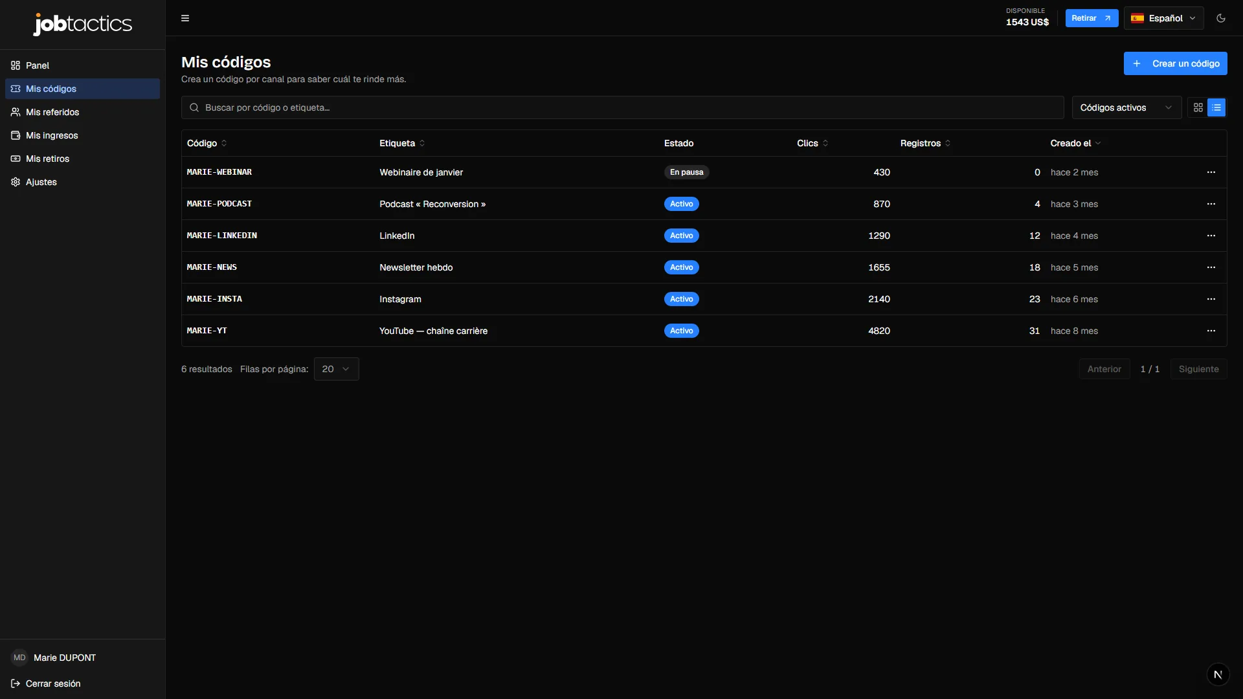Screen dimensions: 1243x699
Task: Click the Retirar button
Action: (1092, 18)
